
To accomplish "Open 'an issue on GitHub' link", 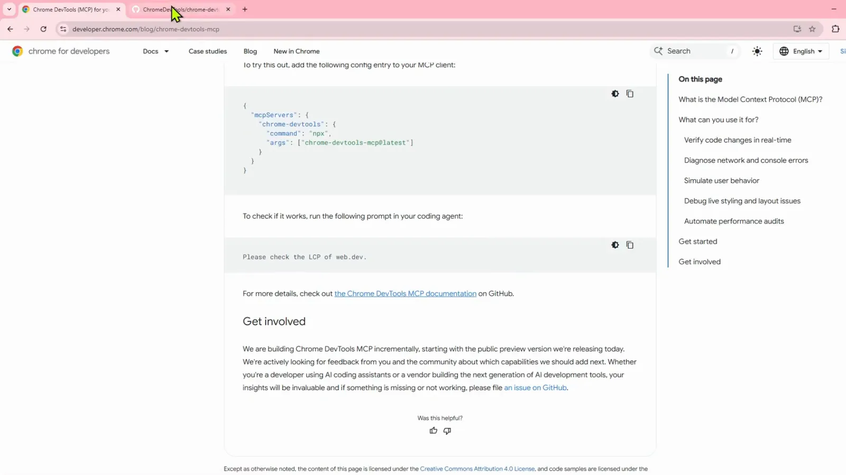I will click(535, 387).
